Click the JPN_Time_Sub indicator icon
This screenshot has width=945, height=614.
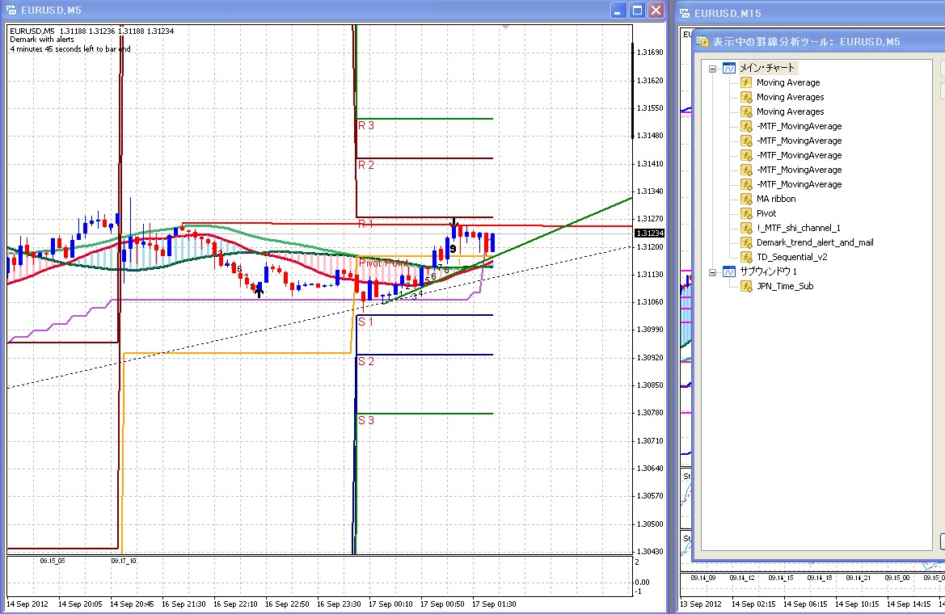(x=746, y=286)
